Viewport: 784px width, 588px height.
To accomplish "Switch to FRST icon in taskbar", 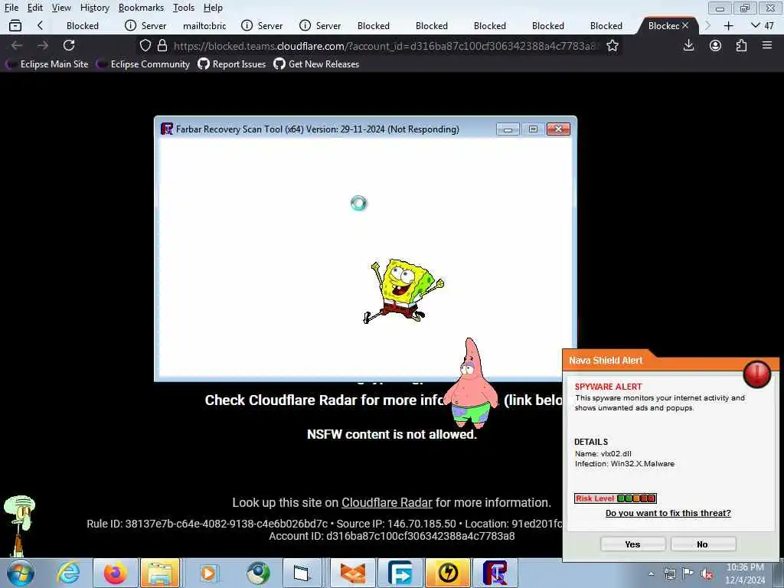I will pyautogui.click(x=495, y=573).
